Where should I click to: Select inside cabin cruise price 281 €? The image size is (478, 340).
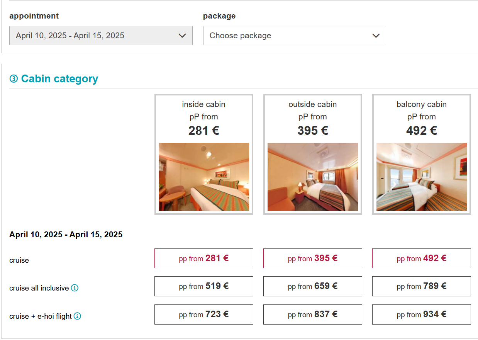tap(204, 258)
